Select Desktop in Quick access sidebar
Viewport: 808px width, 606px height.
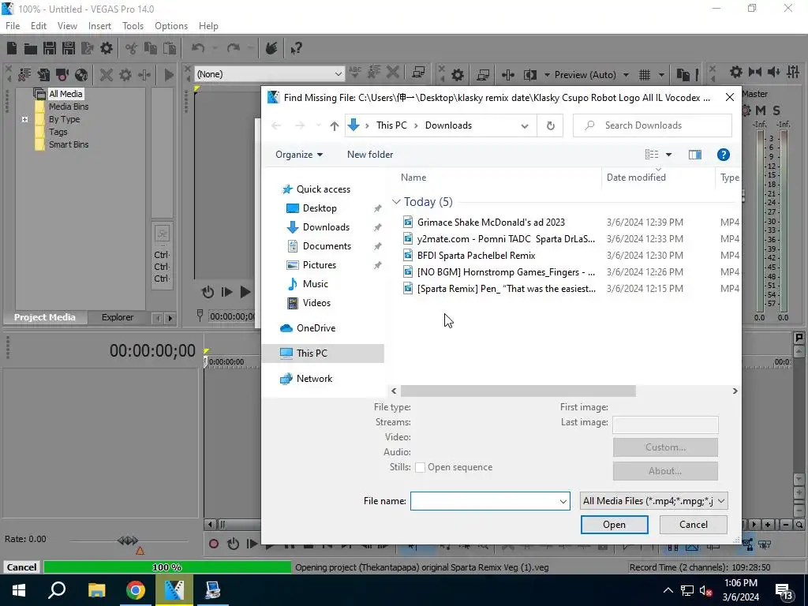[x=320, y=208]
